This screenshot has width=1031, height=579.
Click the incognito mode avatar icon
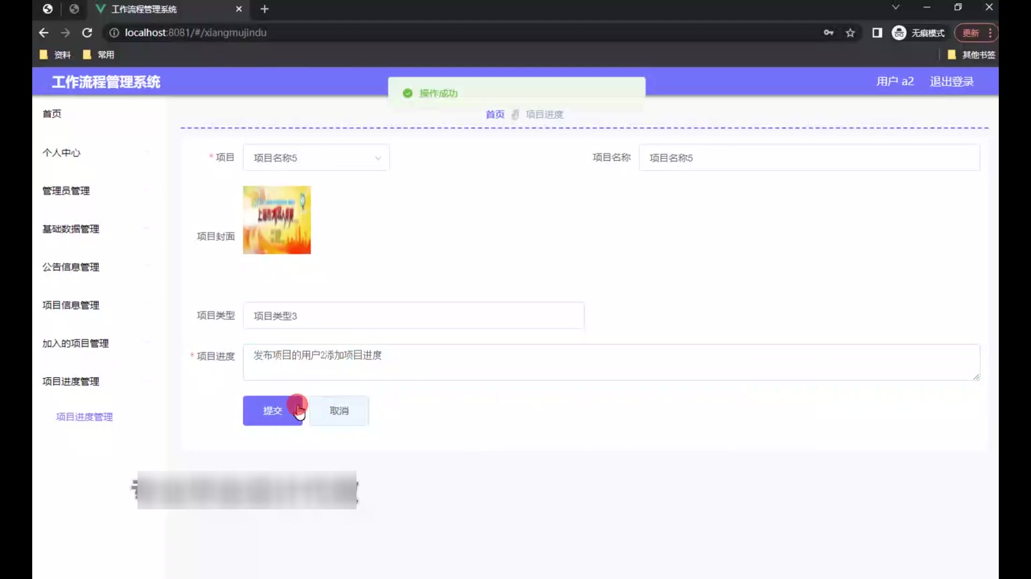(x=899, y=33)
